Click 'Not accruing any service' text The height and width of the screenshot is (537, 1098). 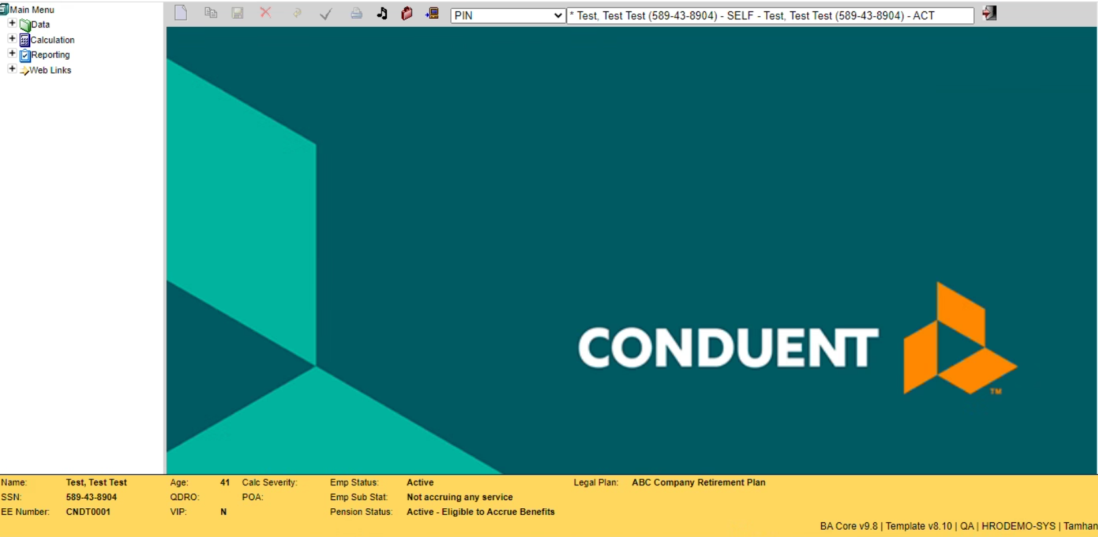pyautogui.click(x=460, y=497)
